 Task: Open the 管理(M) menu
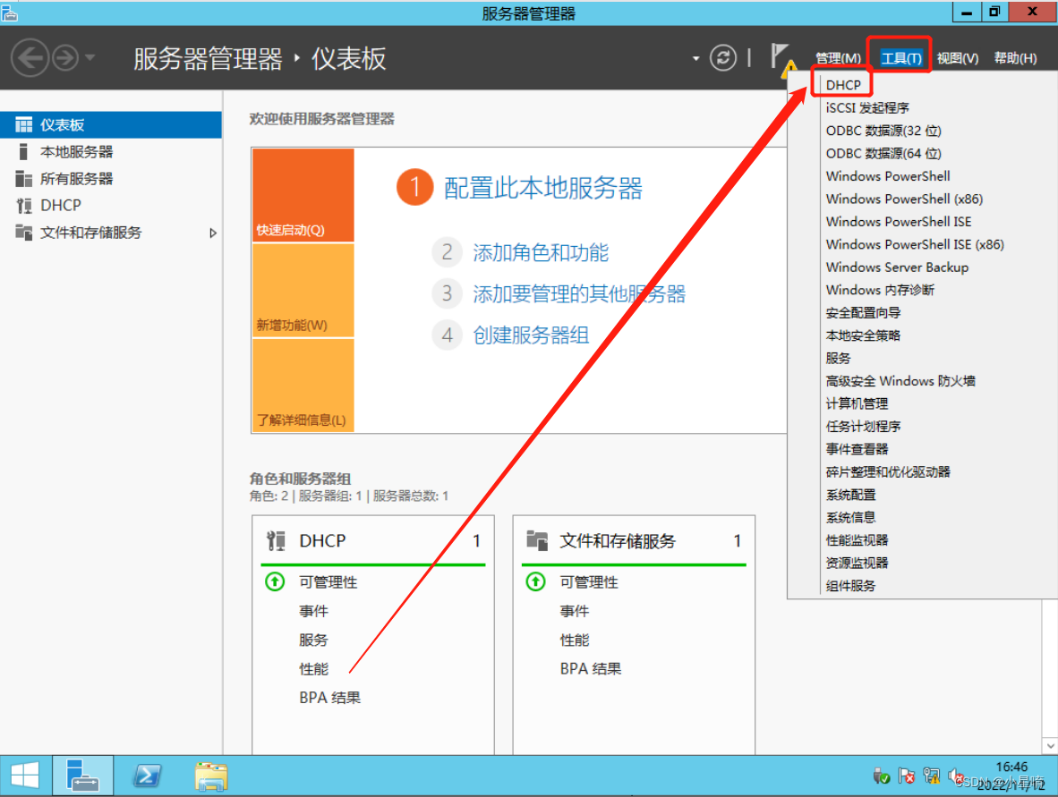click(x=837, y=58)
